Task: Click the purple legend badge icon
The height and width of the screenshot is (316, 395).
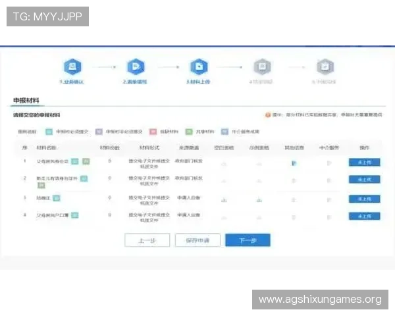Action: (x=99, y=132)
